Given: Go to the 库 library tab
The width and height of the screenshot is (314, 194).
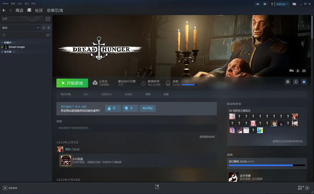Looking at the screenshot, I should point(29,10).
